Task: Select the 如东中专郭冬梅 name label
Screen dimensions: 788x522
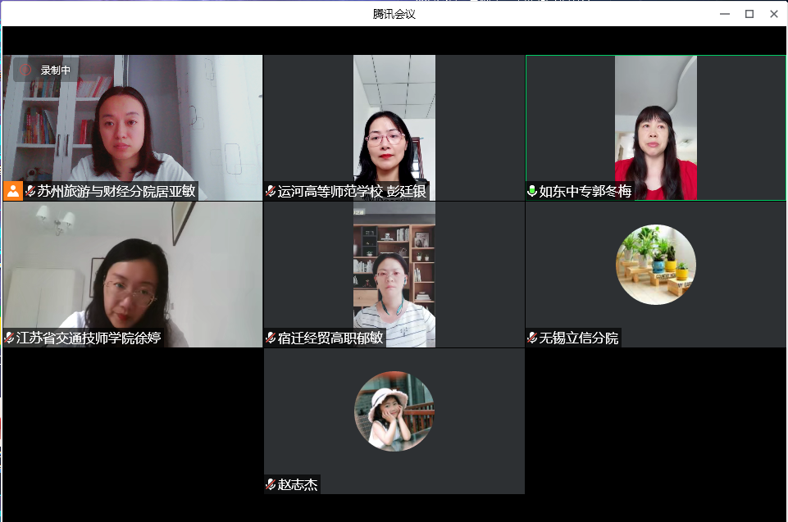Action: point(585,192)
